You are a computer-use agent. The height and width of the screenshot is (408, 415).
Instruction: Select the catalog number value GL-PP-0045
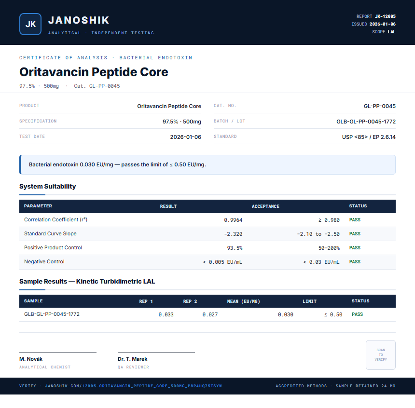click(380, 106)
